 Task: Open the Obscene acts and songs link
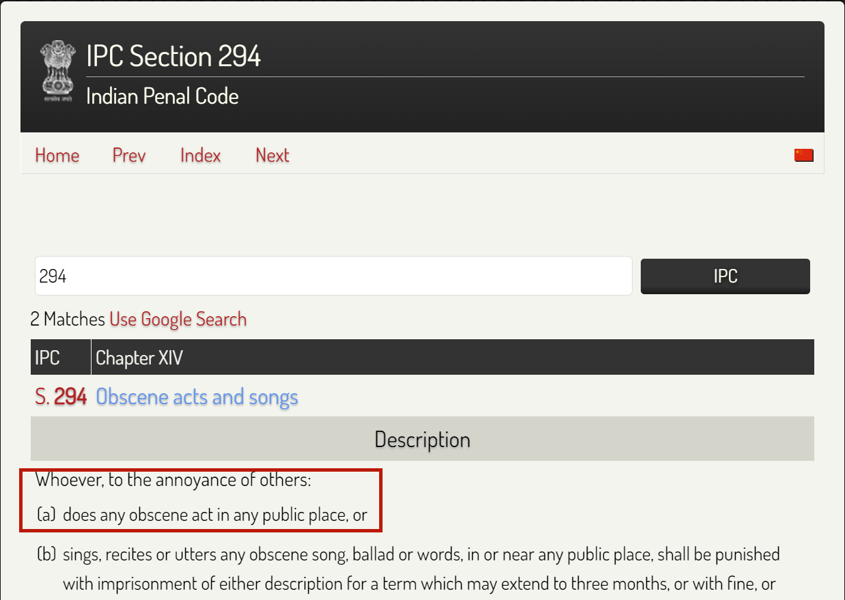coord(197,397)
